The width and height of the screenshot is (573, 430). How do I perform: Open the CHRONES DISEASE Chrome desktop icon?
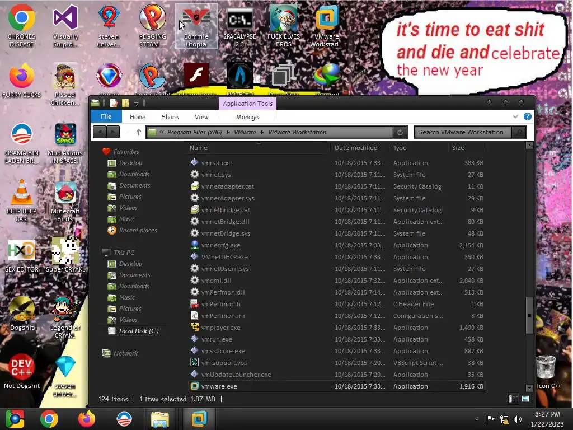point(22,26)
